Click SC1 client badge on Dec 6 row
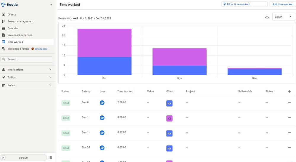 point(169,103)
